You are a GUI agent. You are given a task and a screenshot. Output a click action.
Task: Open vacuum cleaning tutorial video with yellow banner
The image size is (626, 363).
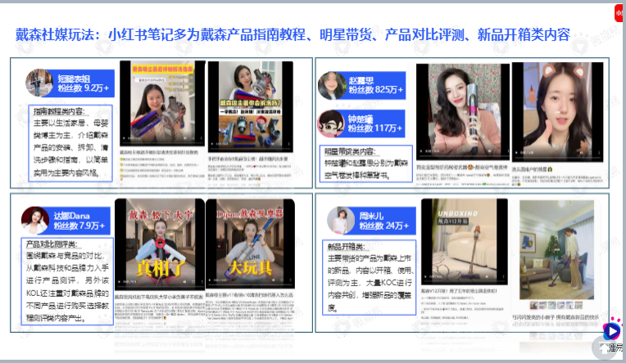point(162,104)
